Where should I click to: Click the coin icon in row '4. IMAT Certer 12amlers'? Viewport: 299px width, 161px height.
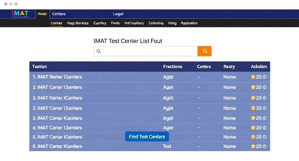253,128
